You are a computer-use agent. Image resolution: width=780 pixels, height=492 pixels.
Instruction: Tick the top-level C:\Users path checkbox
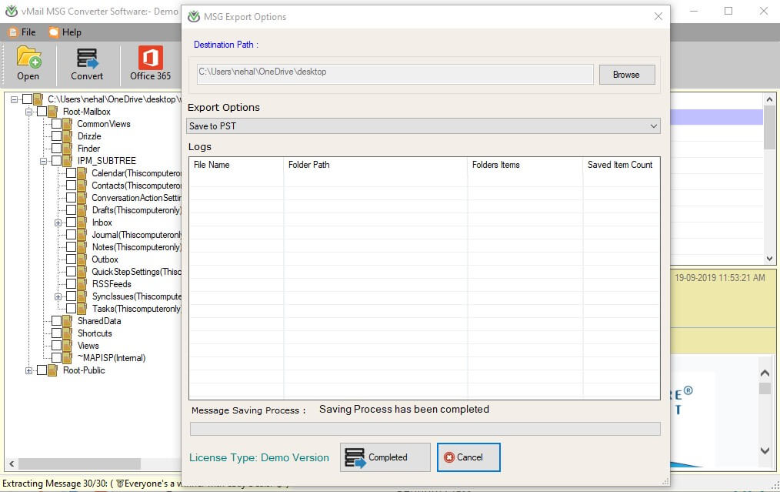[28, 99]
